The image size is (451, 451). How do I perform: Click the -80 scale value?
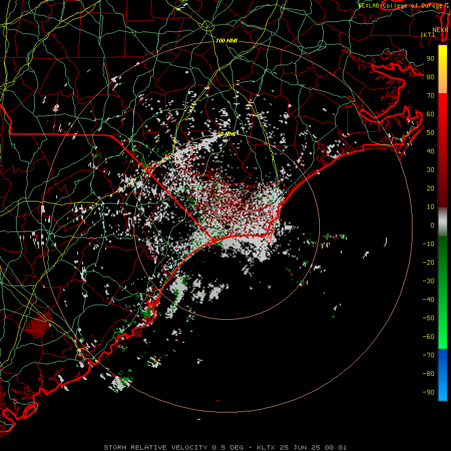428,374
